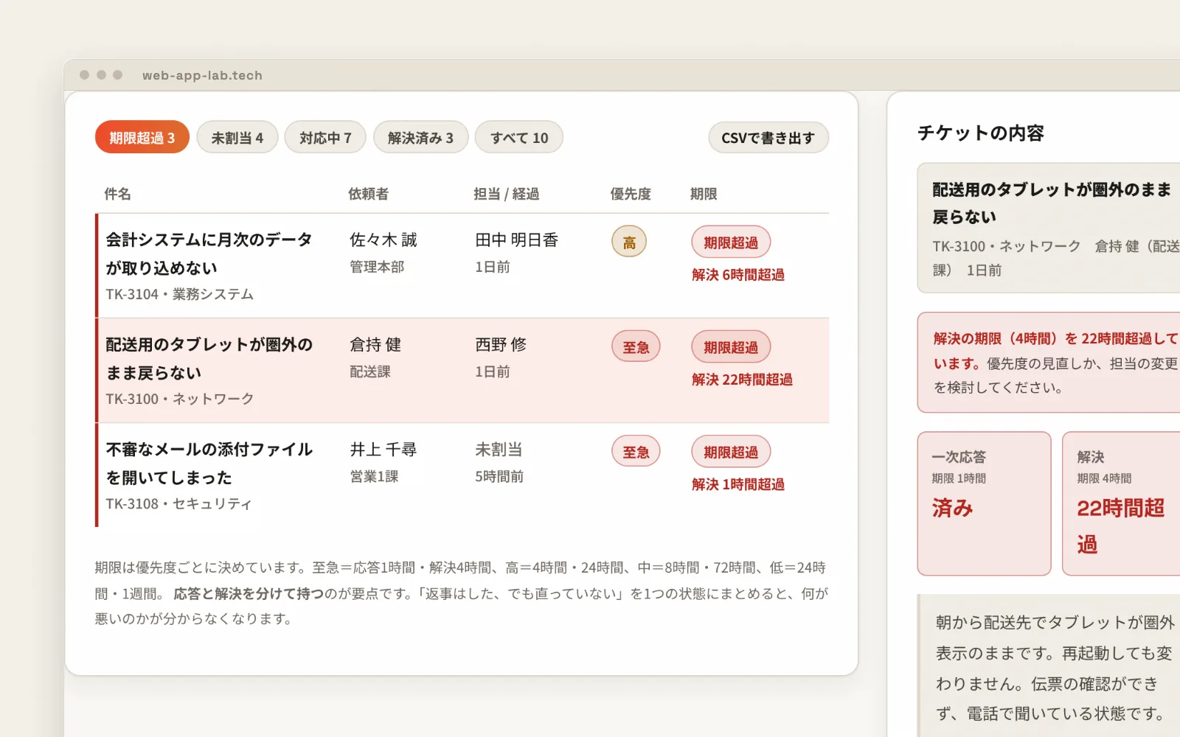Show the すべて 10 ticket list

click(x=519, y=138)
